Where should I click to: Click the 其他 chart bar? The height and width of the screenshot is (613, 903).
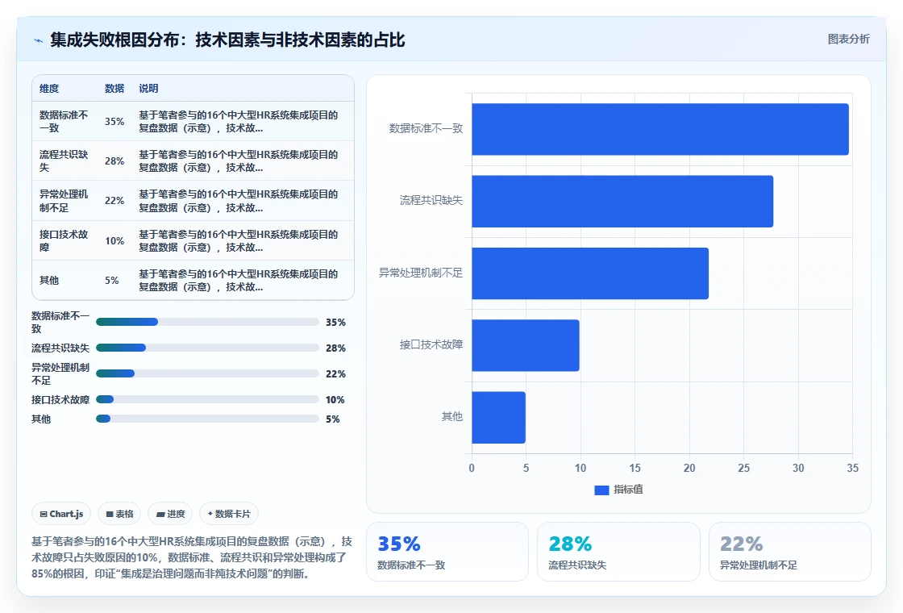499,417
